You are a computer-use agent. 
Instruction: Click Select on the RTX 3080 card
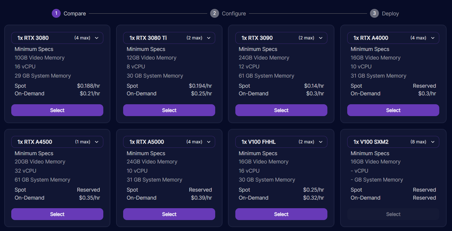coord(57,110)
